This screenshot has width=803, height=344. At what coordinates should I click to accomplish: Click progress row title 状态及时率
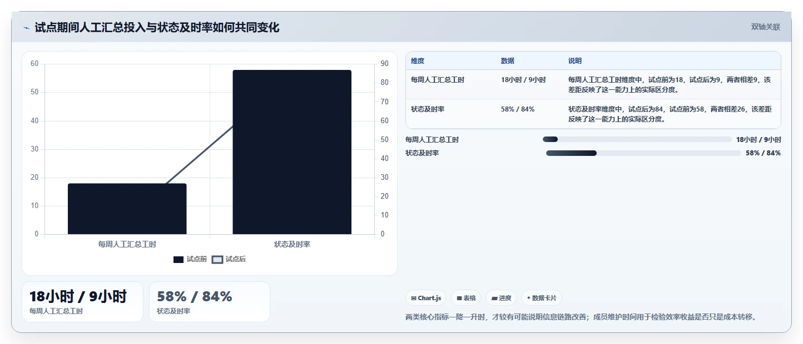(422, 153)
